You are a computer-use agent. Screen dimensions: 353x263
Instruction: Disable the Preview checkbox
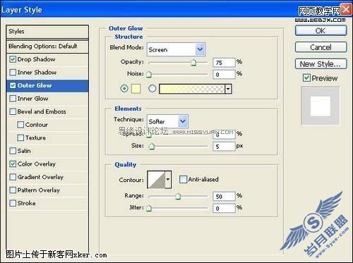pos(306,78)
